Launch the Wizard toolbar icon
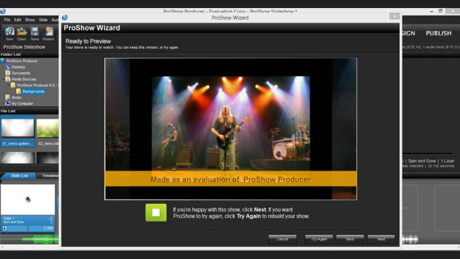Screen dimensions: 460x259 coord(48,33)
